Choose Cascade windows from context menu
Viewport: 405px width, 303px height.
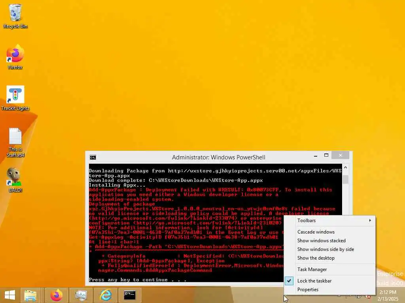pyautogui.click(x=329, y=232)
